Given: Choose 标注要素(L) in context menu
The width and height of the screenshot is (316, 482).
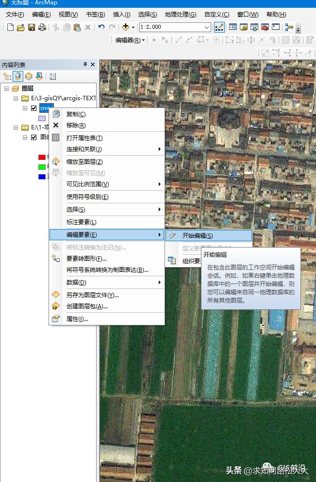Looking at the screenshot, I should (x=107, y=222).
